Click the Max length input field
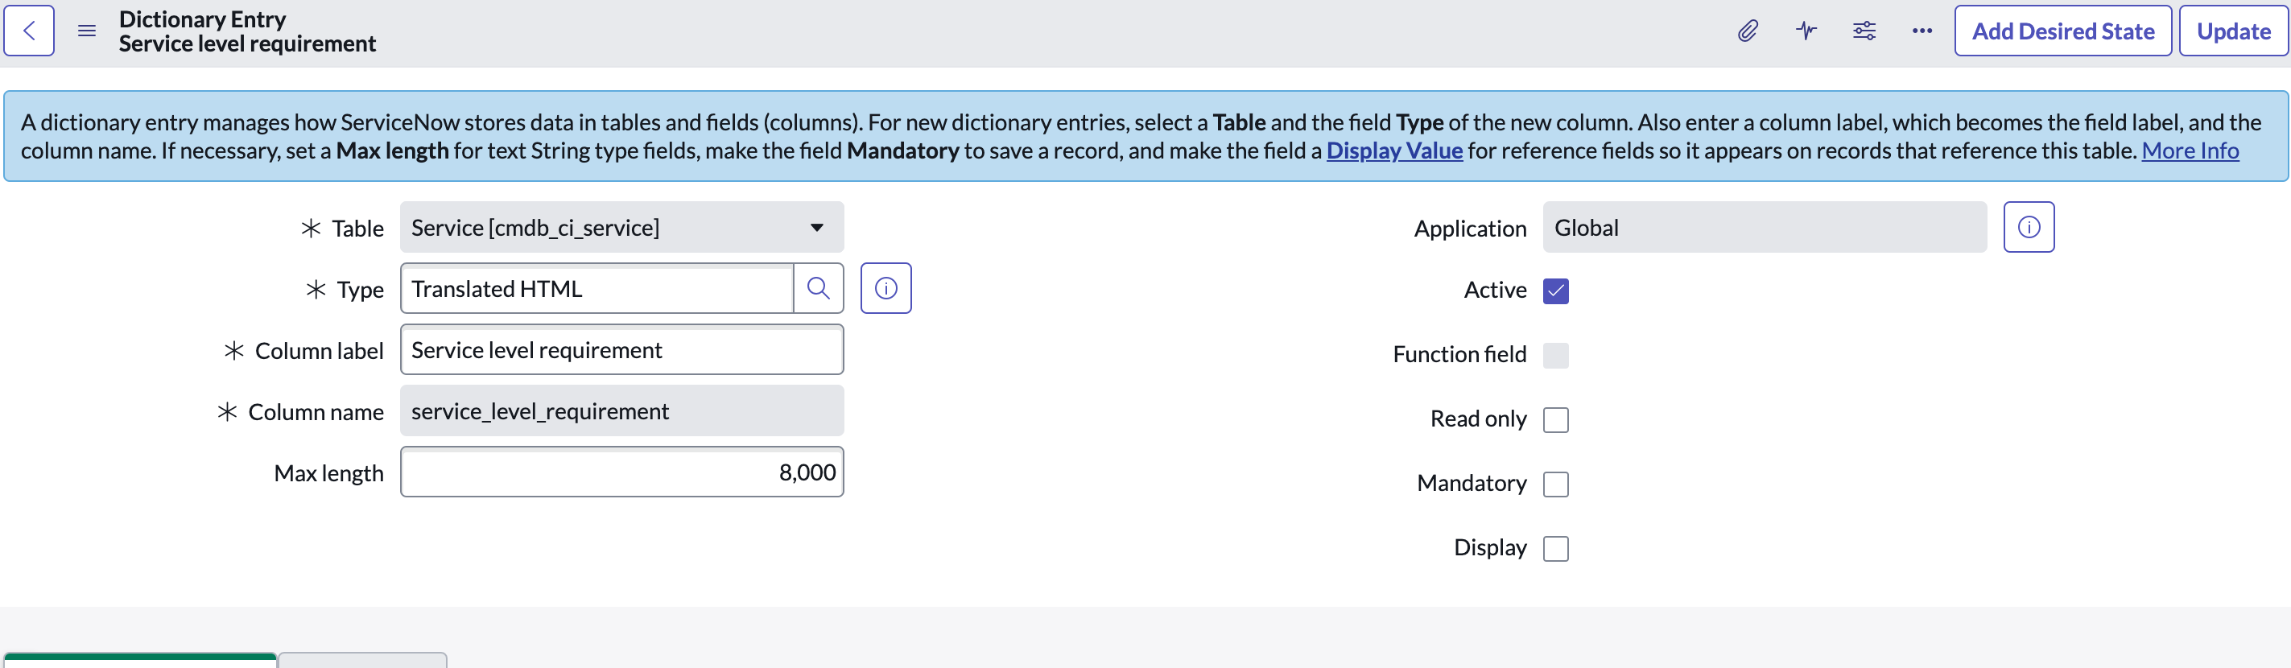This screenshot has width=2291, height=668. 621,472
